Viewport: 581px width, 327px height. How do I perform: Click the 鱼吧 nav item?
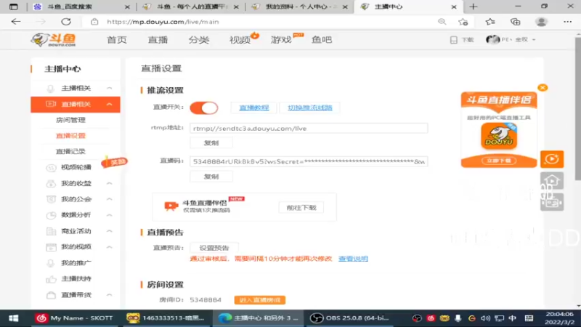click(322, 40)
